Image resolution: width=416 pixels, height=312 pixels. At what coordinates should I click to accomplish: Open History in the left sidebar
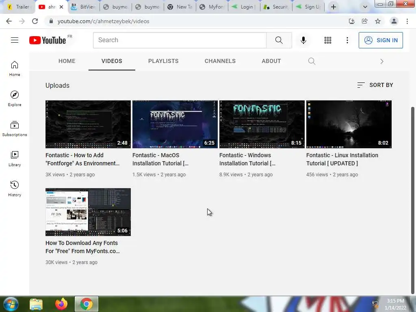click(15, 188)
